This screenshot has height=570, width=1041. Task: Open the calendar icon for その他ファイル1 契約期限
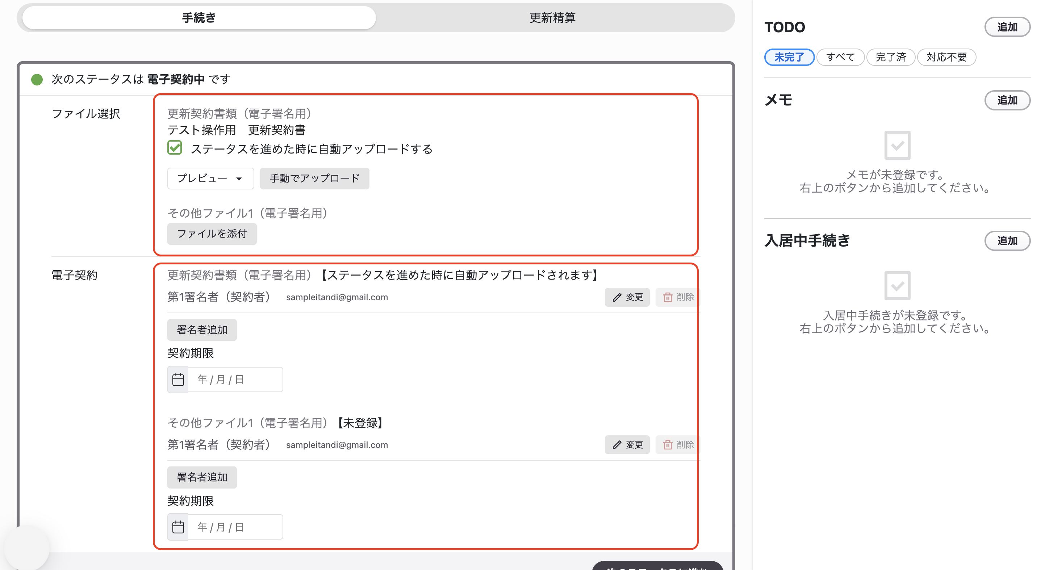coord(178,527)
